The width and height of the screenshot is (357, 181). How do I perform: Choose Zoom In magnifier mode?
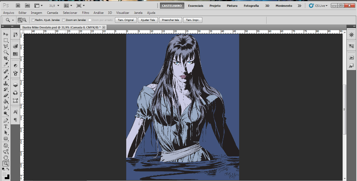click(x=20, y=20)
